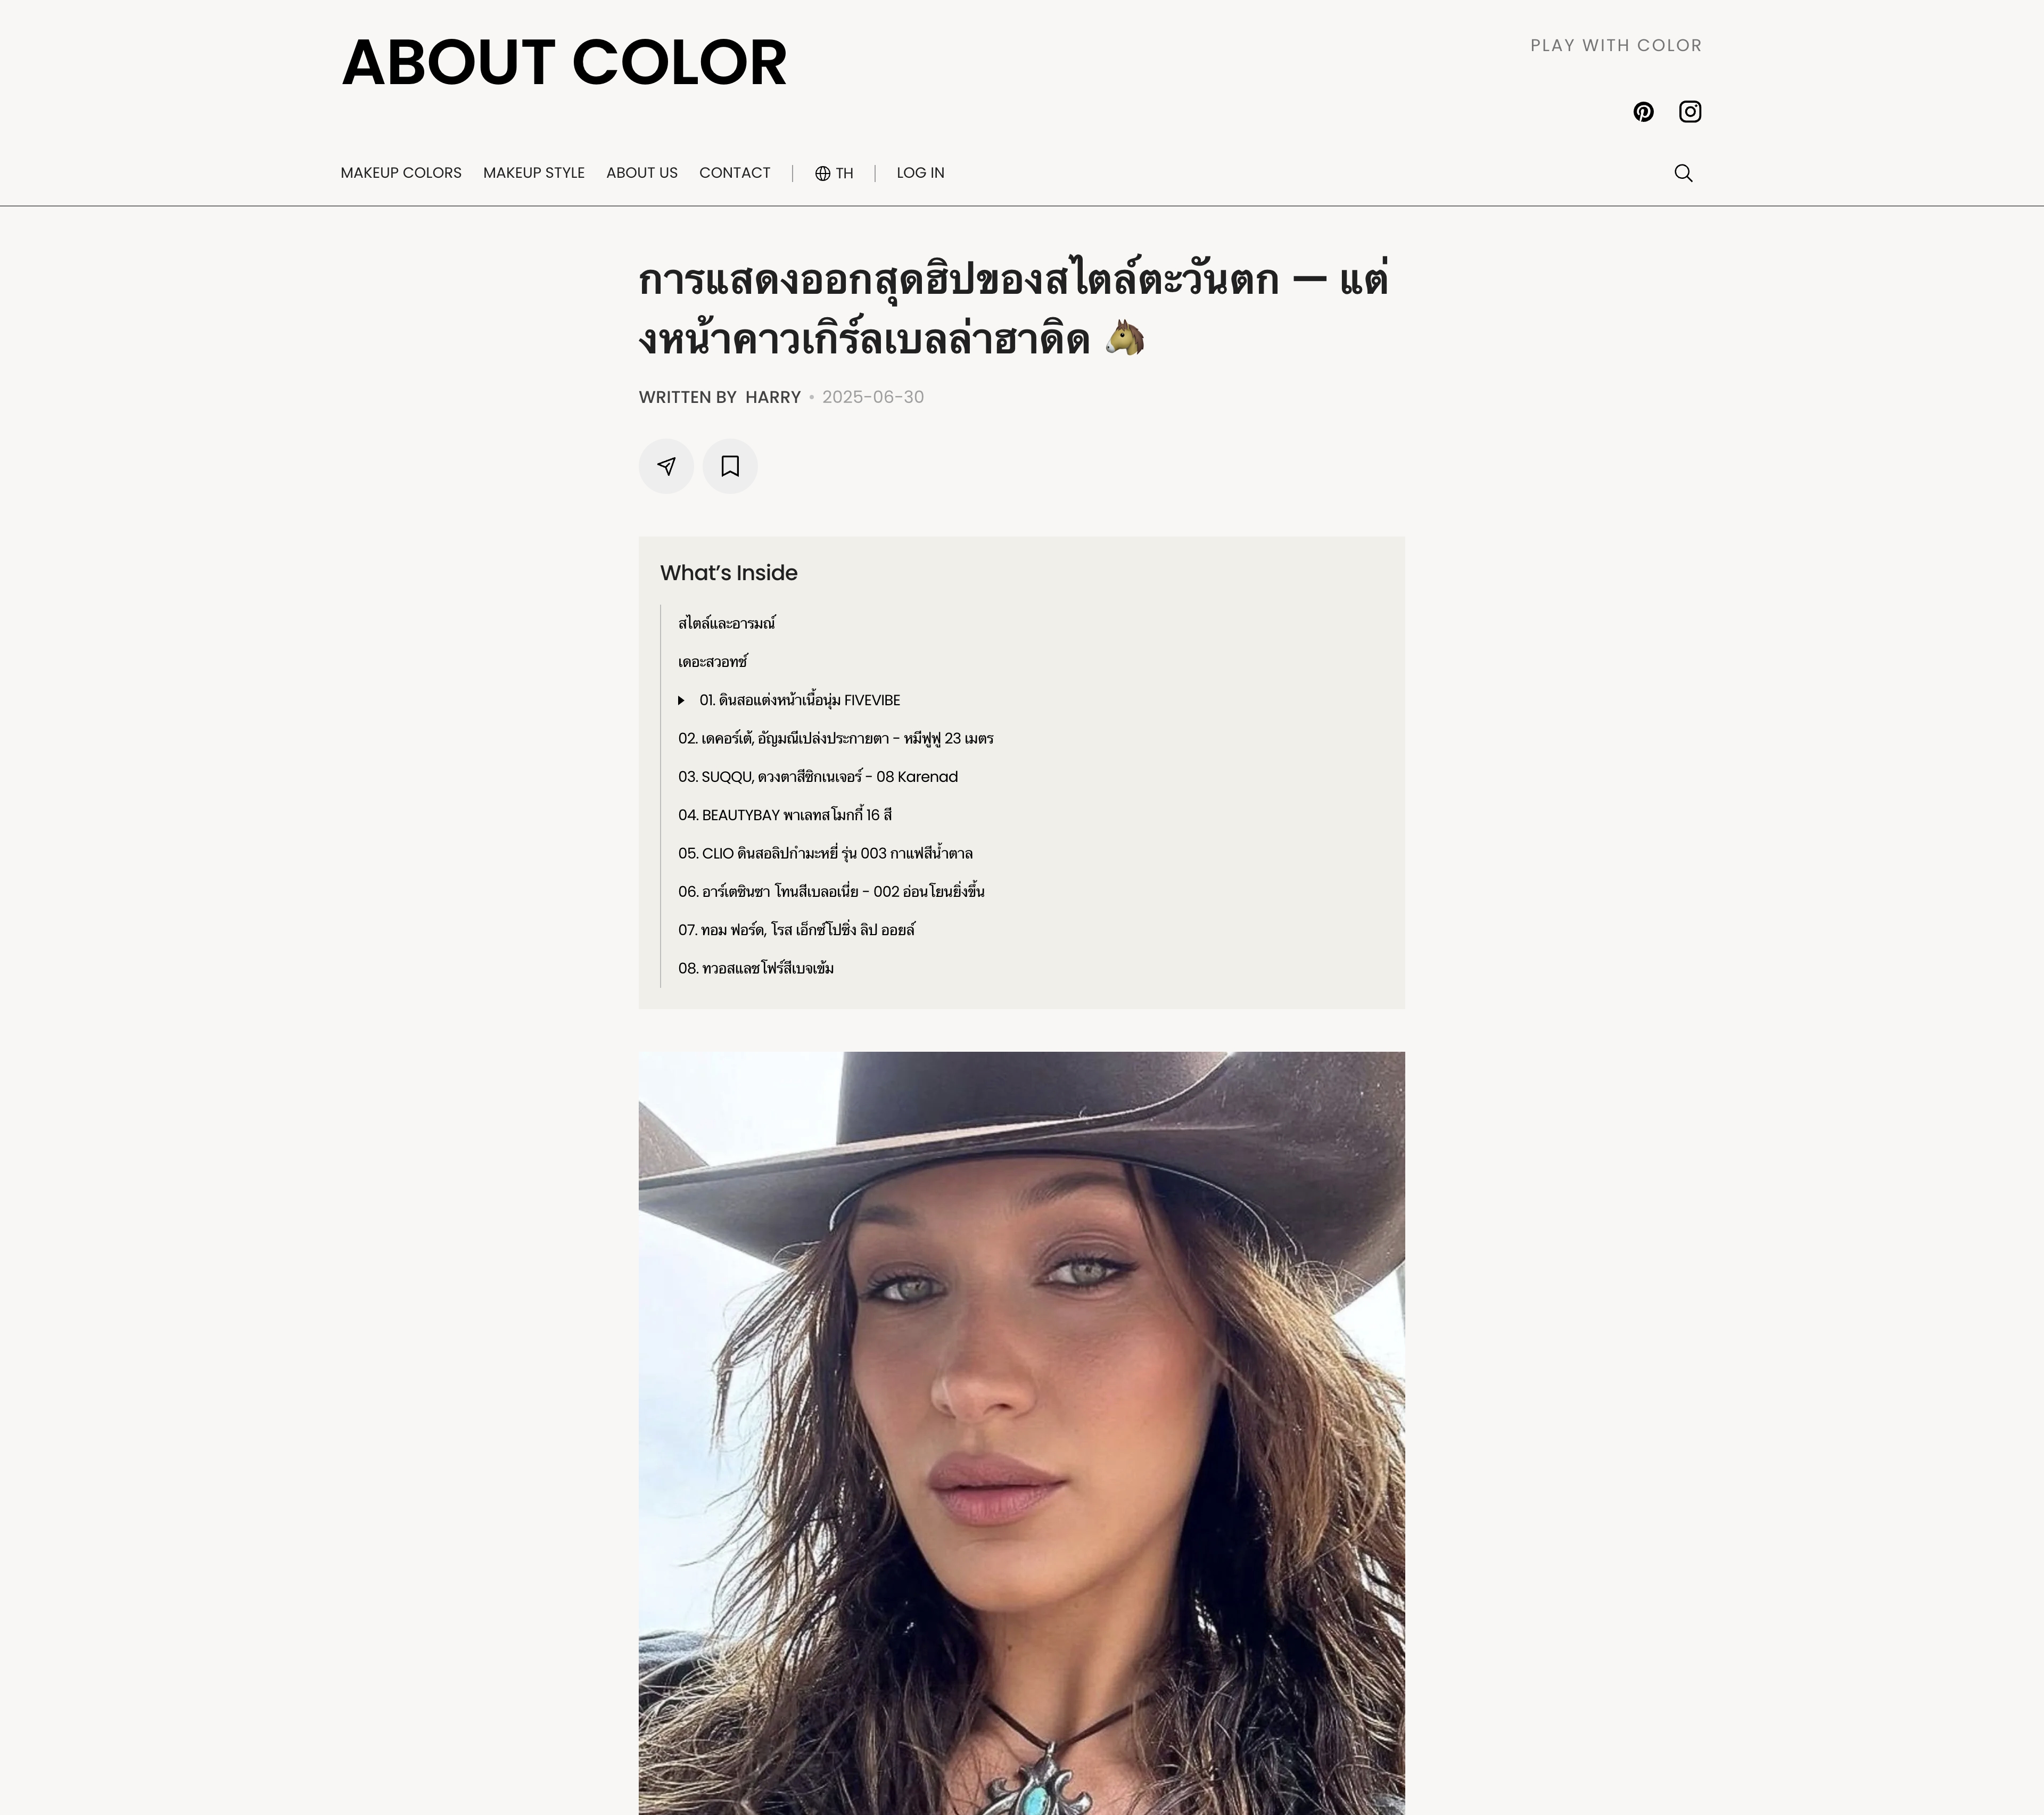Bookmark this article
The width and height of the screenshot is (2044, 1815).
point(730,466)
